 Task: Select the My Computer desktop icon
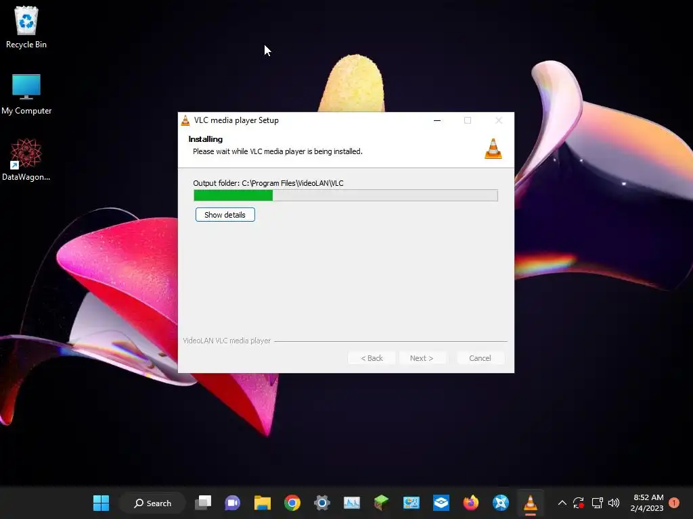[x=26, y=95]
